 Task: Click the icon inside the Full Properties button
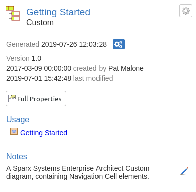point(12,99)
